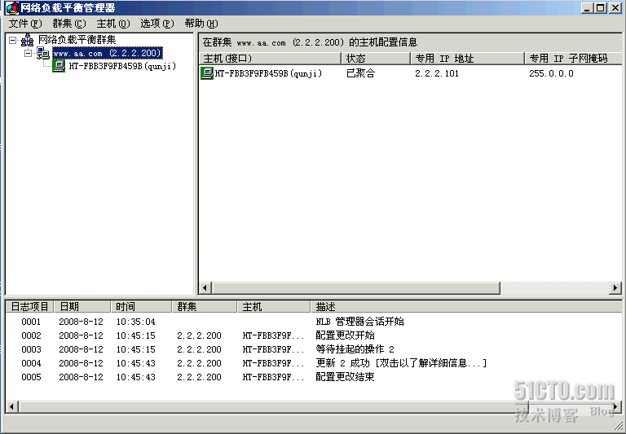Open the 主机(O) menu
Image resolution: width=626 pixels, height=434 pixels.
coord(113,24)
